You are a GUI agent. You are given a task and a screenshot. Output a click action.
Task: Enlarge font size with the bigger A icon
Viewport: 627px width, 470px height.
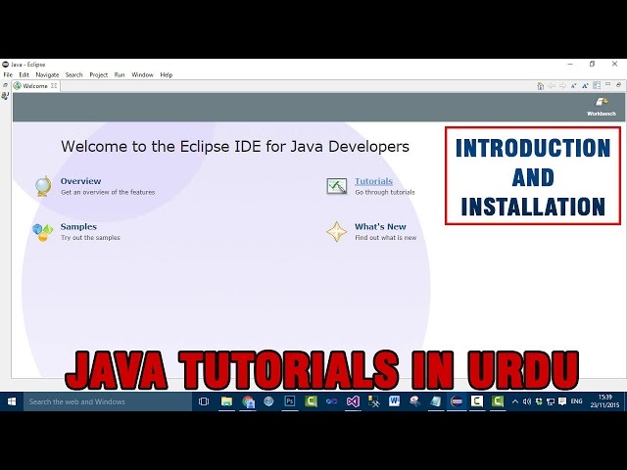(x=585, y=85)
